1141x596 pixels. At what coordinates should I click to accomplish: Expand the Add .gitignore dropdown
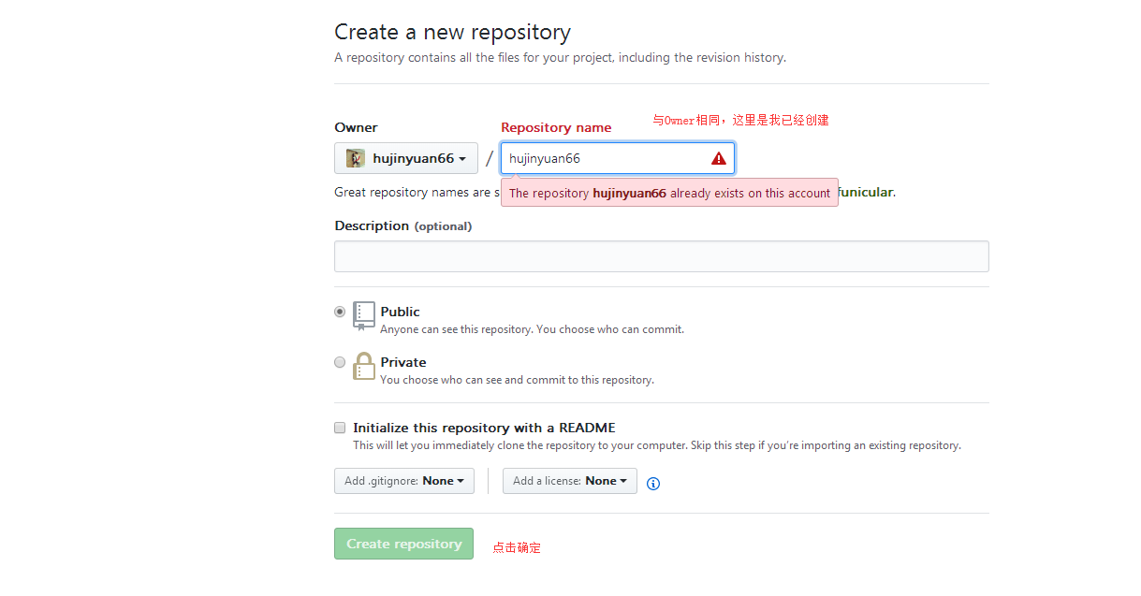point(404,481)
